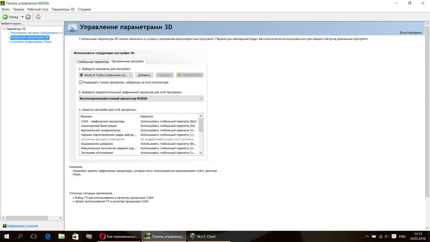The image size is (430, 242).
Task: Click the system information icon at bottom left
Action: (x=4, y=226)
